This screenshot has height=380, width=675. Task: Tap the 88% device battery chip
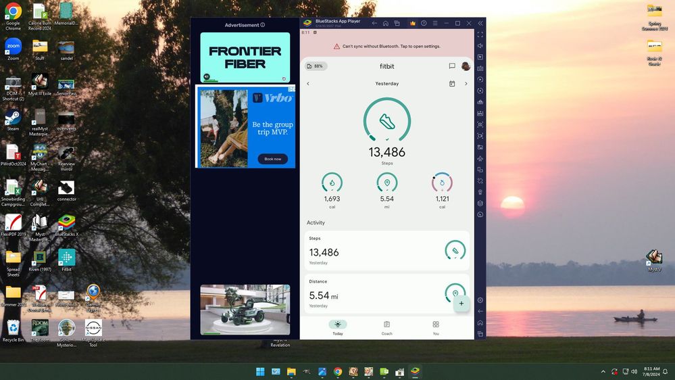[316, 66]
